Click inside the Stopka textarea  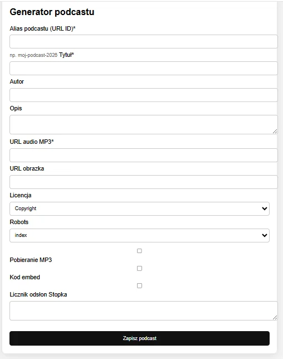pos(143,311)
